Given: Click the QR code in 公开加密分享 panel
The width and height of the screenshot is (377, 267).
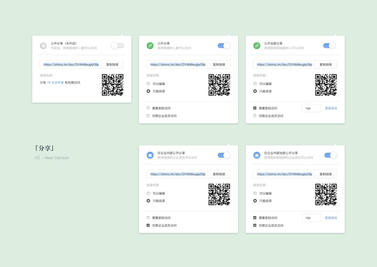Looking at the screenshot, I should click(x=326, y=85).
